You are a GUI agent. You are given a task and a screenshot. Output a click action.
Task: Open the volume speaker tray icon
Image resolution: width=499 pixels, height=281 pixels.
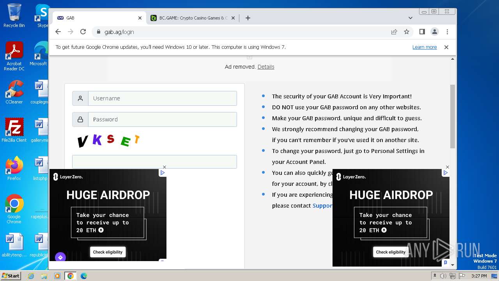click(x=443, y=276)
